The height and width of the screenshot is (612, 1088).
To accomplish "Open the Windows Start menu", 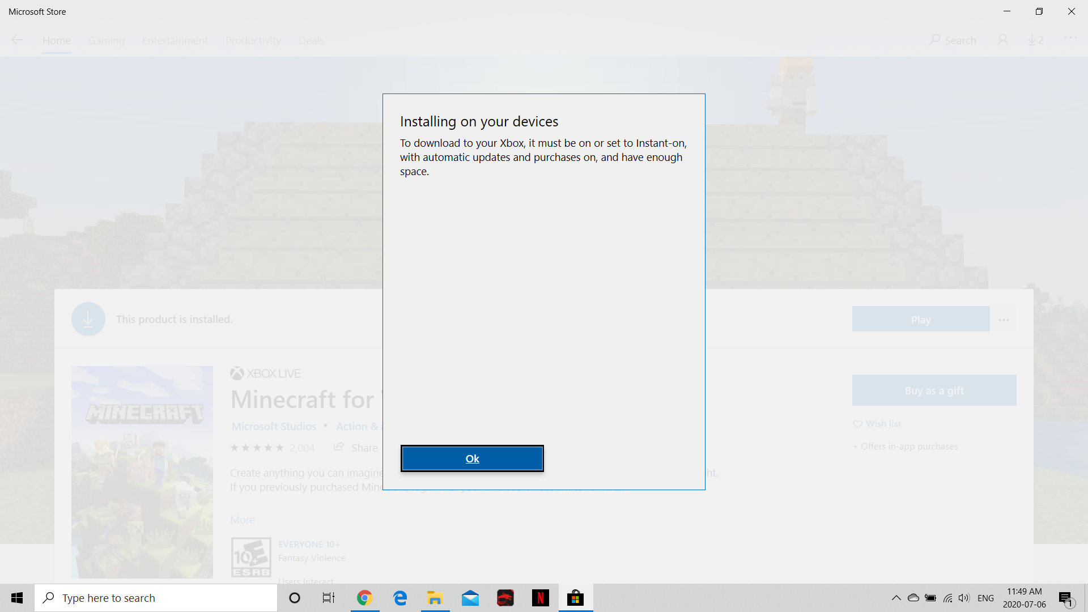I will 17,598.
